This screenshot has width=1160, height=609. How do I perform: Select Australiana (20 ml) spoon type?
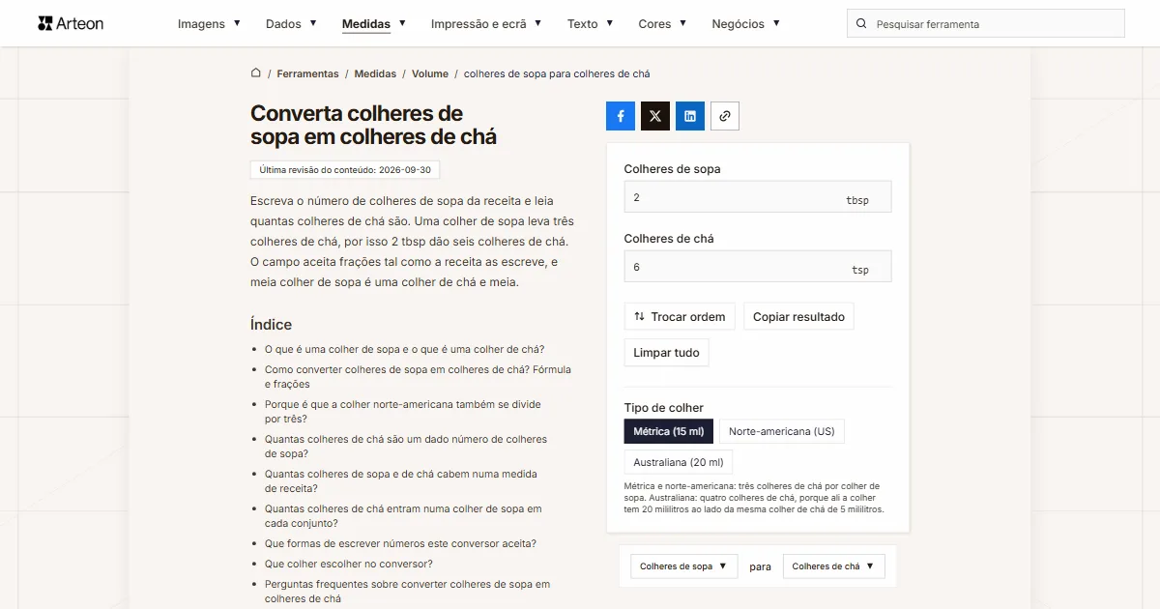pos(679,462)
